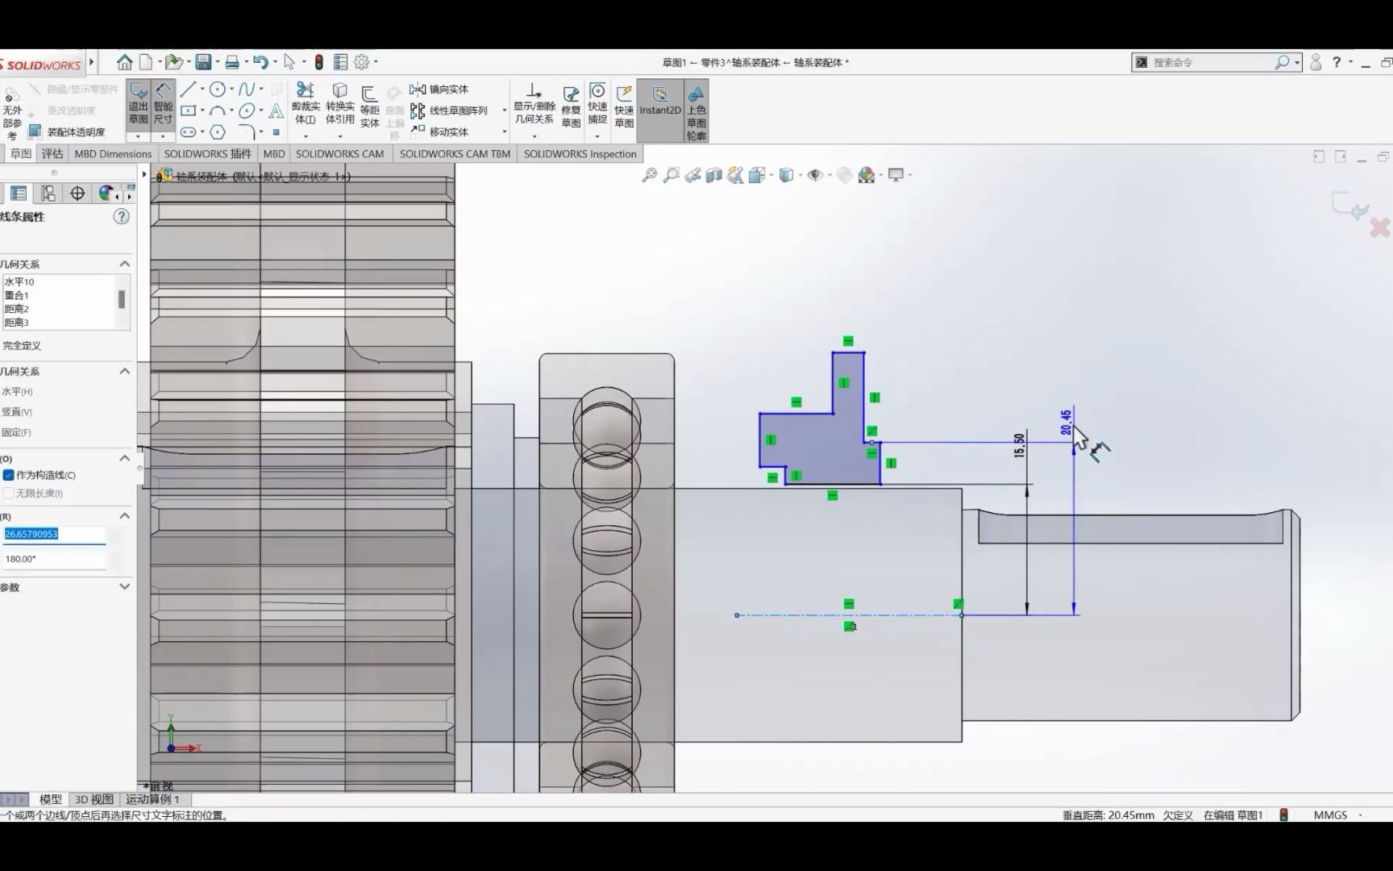Screen dimensions: 1393x871
Task: Expand the SOLIDWORKS logo menu arrow
Action: [91, 62]
